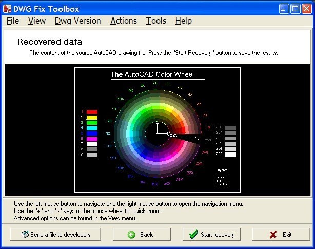
Task: Open the View menu
Action: coord(37,21)
